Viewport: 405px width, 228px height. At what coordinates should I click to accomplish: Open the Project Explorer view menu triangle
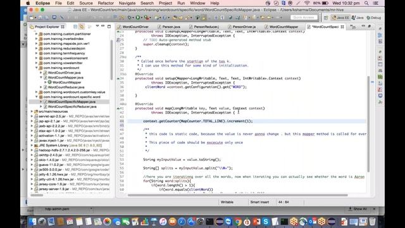[x=97, y=26]
